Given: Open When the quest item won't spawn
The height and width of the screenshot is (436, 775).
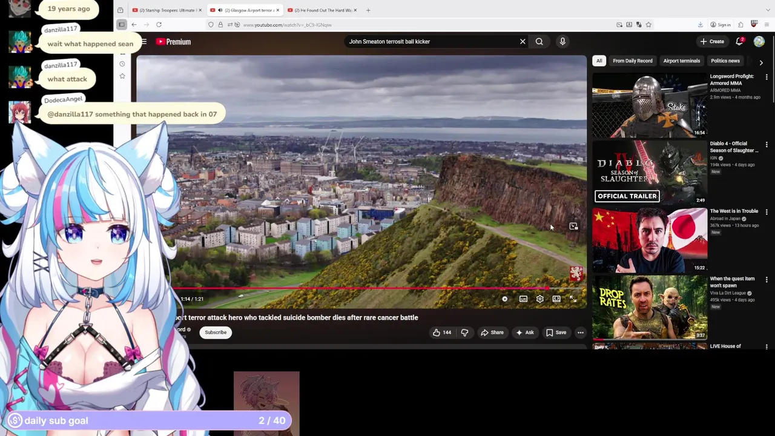Looking at the screenshot, I should coord(649,308).
